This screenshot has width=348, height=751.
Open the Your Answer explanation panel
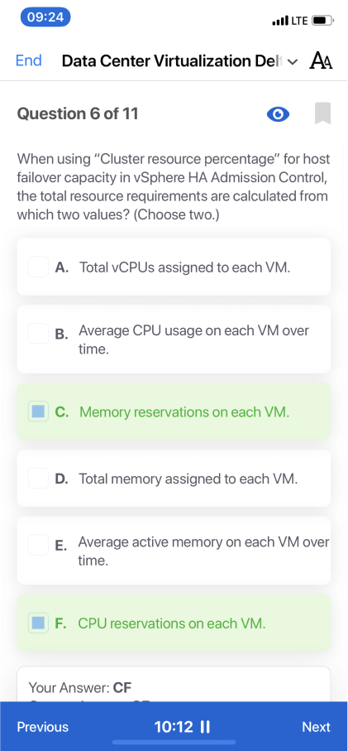(x=174, y=684)
